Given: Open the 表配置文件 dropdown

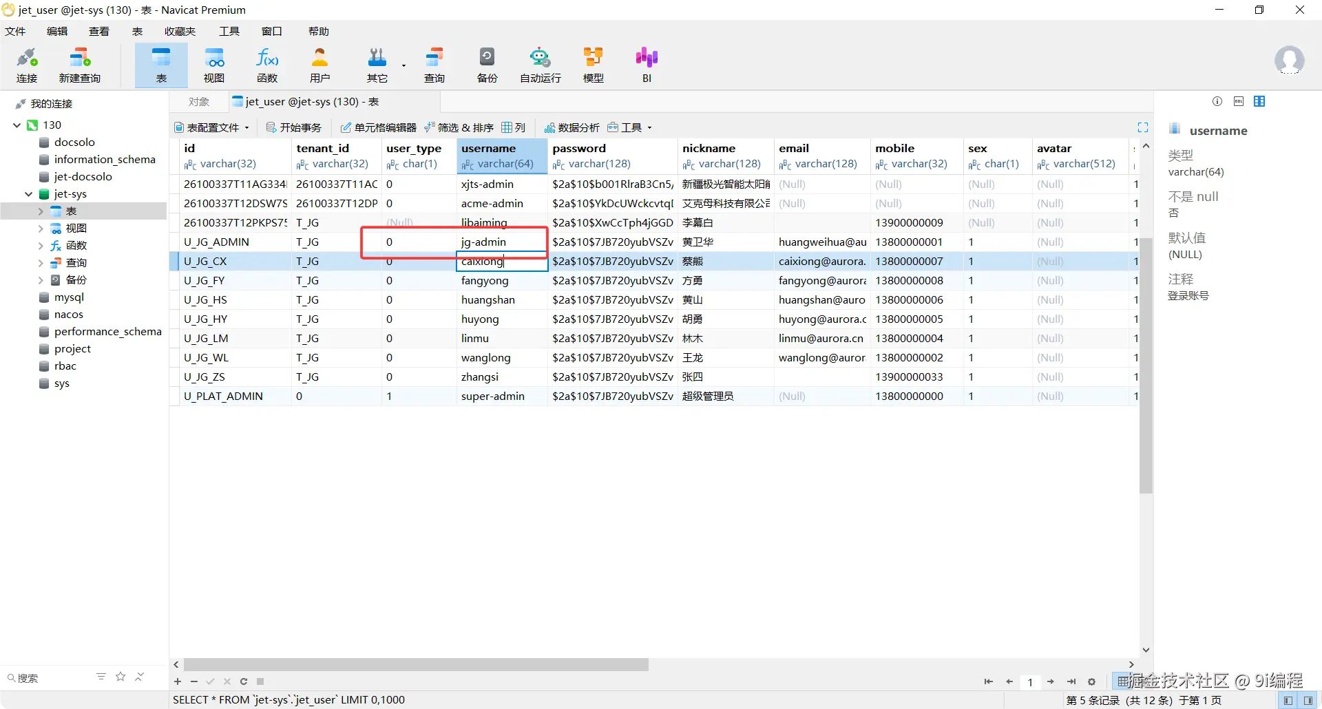Looking at the screenshot, I should 212,127.
